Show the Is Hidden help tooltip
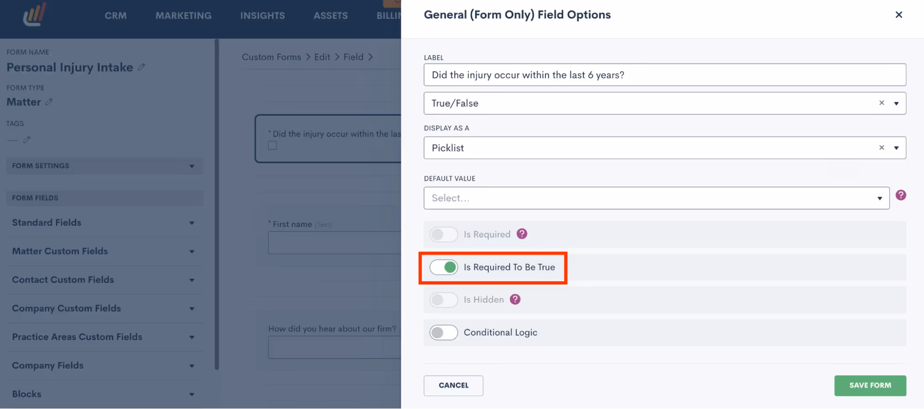 [x=515, y=299]
